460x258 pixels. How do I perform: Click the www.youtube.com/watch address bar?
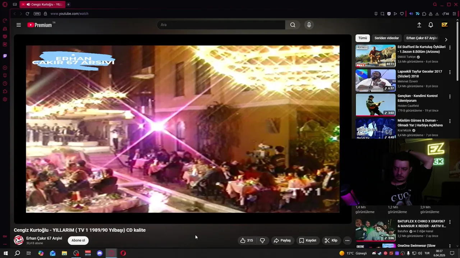69,14
